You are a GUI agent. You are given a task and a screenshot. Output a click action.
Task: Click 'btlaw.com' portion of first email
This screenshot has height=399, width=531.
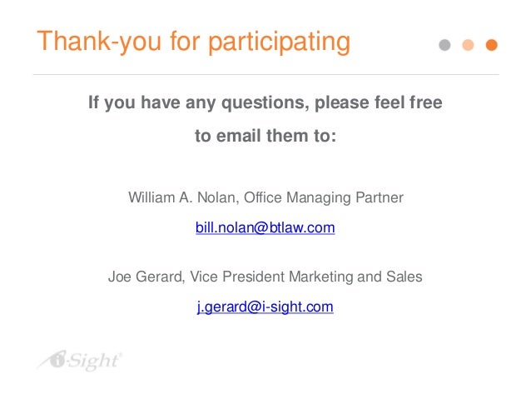(x=302, y=227)
